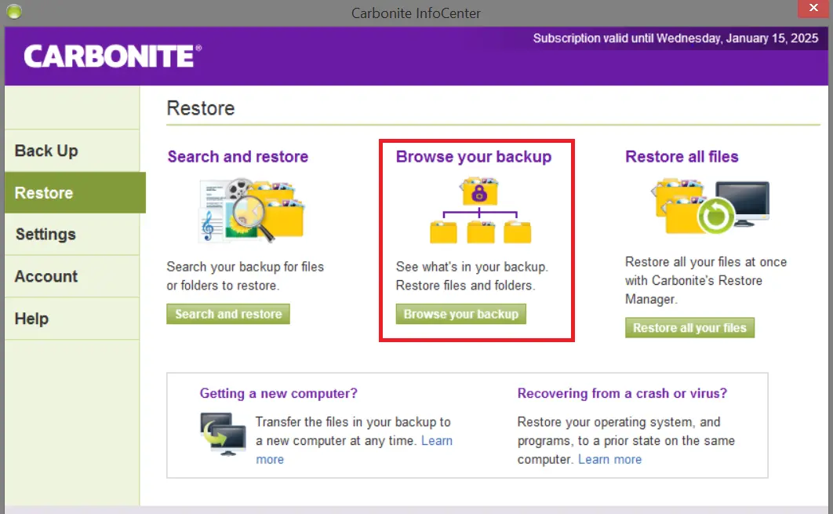833x514 pixels.
Task: Follow Learn more link about new computer transfer
Action: [436, 441]
